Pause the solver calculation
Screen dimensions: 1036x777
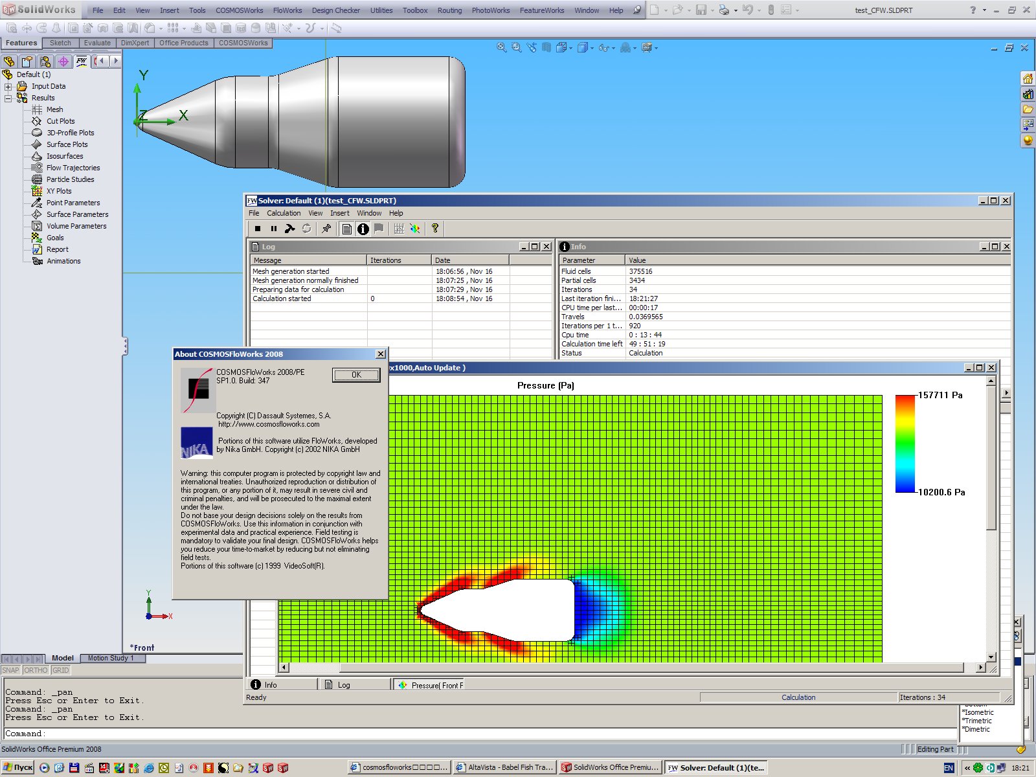(x=274, y=229)
